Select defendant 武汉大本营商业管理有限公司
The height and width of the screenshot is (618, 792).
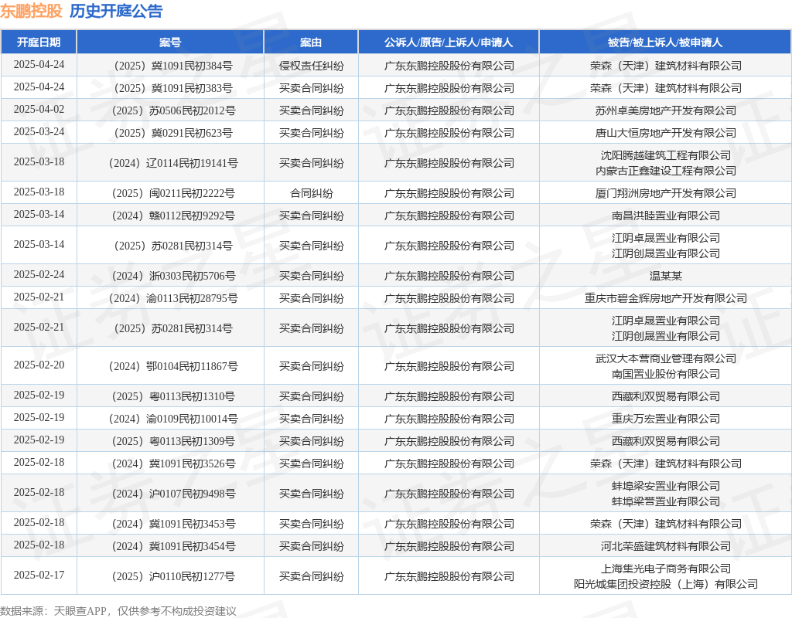665,358
